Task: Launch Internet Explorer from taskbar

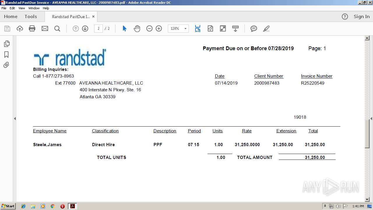Action: tap(23, 206)
